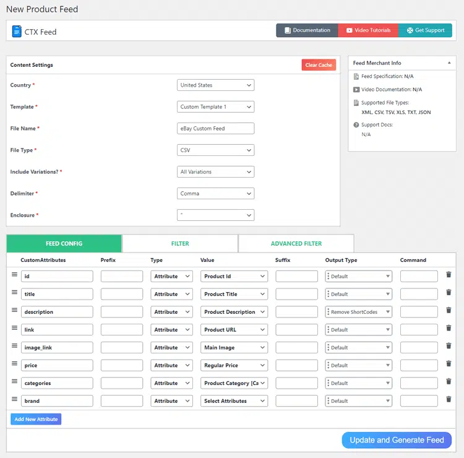Delete the price attribute row
The width and height of the screenshot is (464, 458).
tap(449, 363)
